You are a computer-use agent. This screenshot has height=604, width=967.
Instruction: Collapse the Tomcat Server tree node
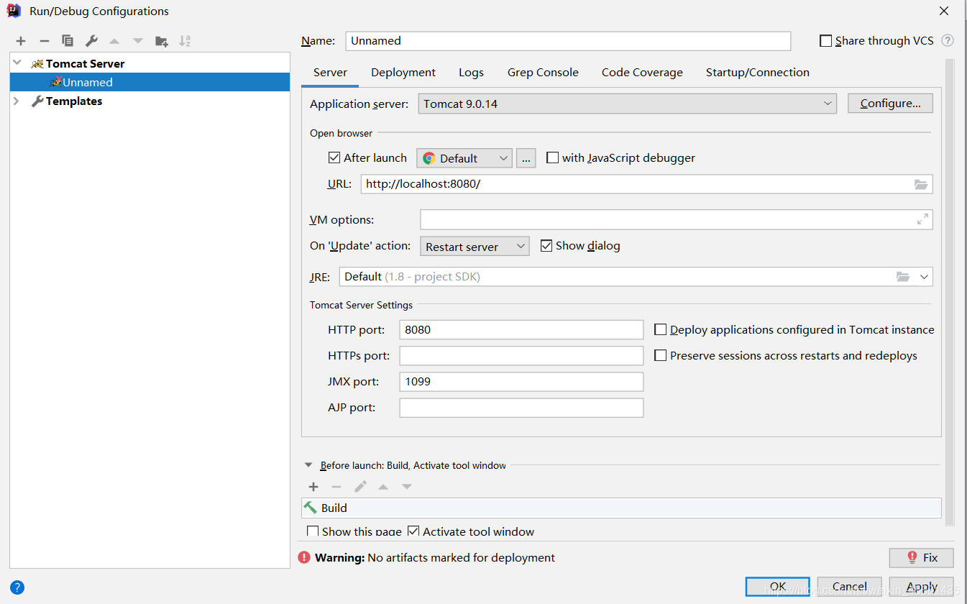pos(17,63)
